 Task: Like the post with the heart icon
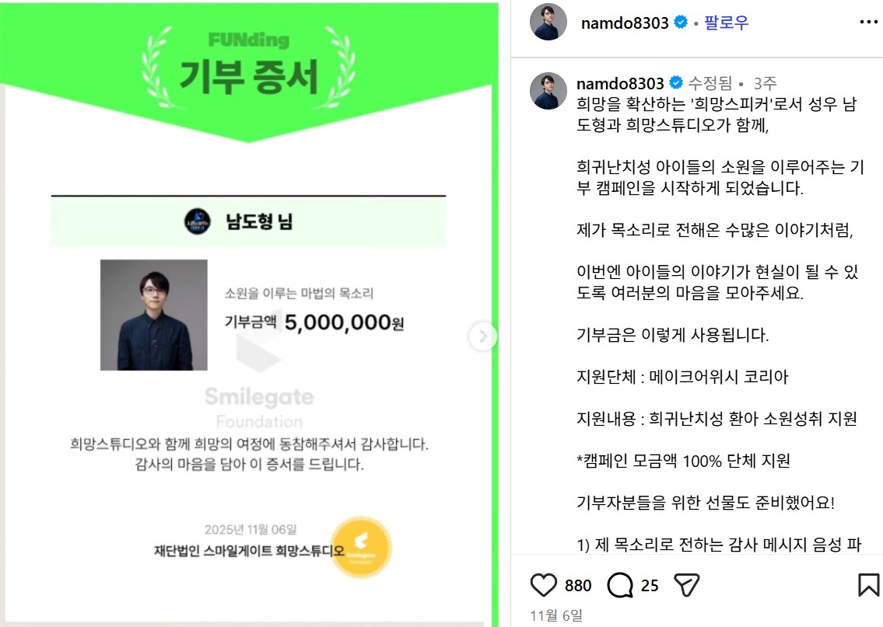pyautogui.click(x=544, y=585)
